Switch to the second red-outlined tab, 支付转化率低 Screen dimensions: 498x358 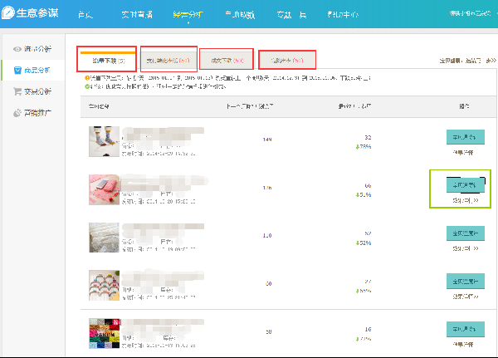pos(168,60)
